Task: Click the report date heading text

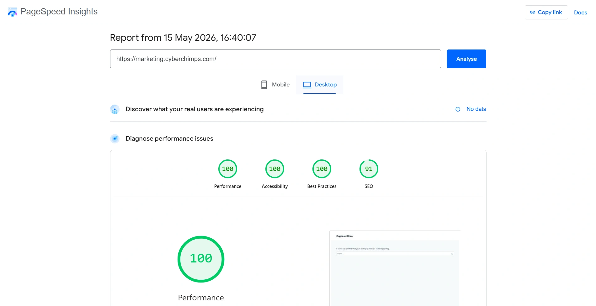Action: pos(183,38)
